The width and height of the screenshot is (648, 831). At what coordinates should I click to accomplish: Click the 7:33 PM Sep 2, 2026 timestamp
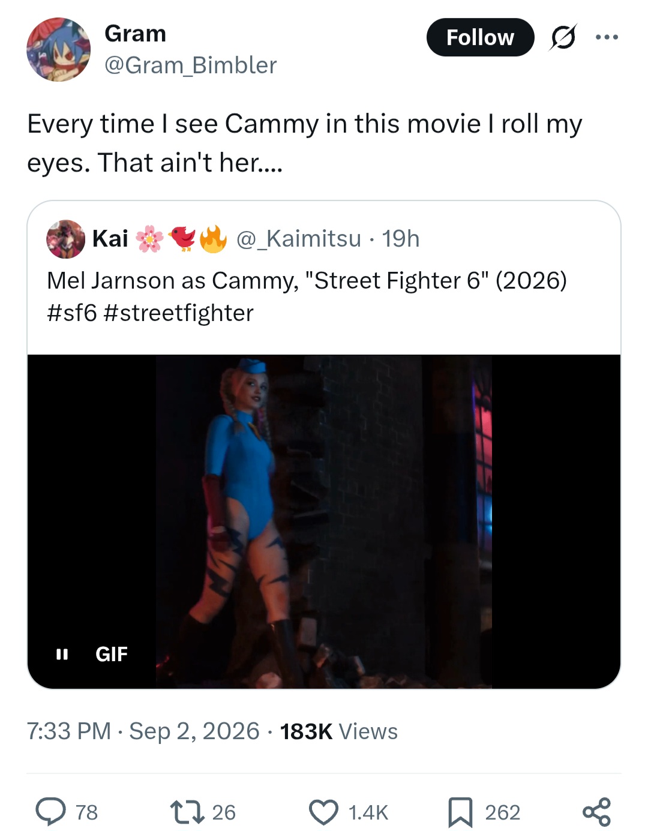[x=143, y=731]
